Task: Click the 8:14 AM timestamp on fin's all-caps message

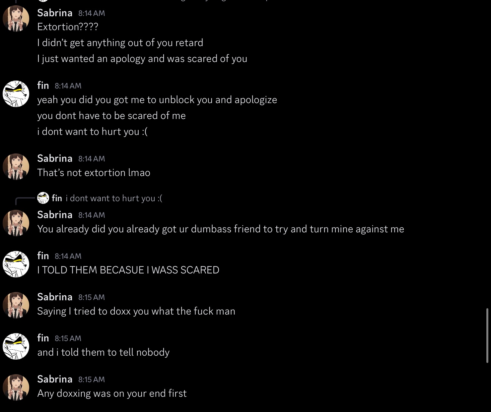Action: (x=68, y=256)
